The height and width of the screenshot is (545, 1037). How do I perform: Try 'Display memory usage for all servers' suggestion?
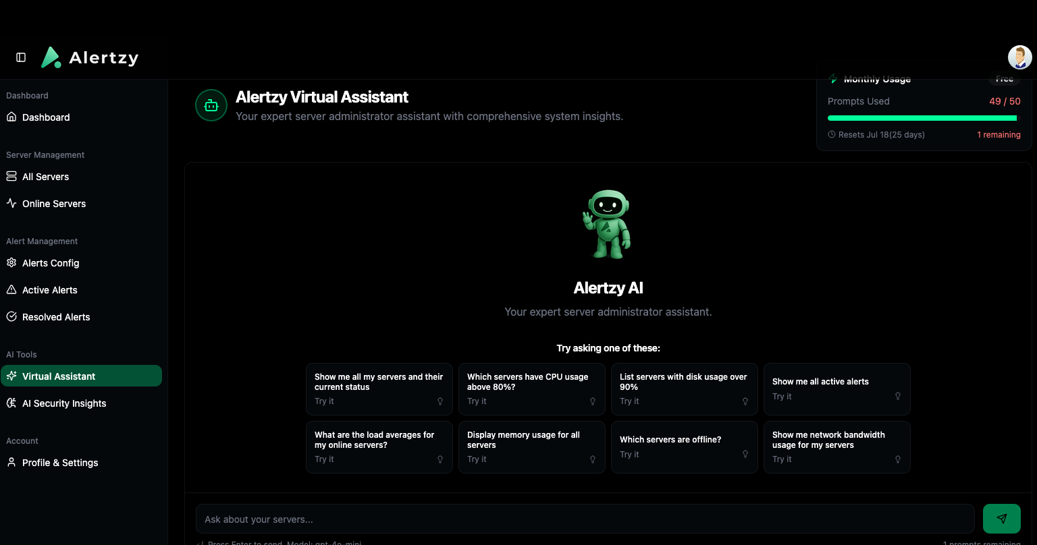tap(532, 447)
